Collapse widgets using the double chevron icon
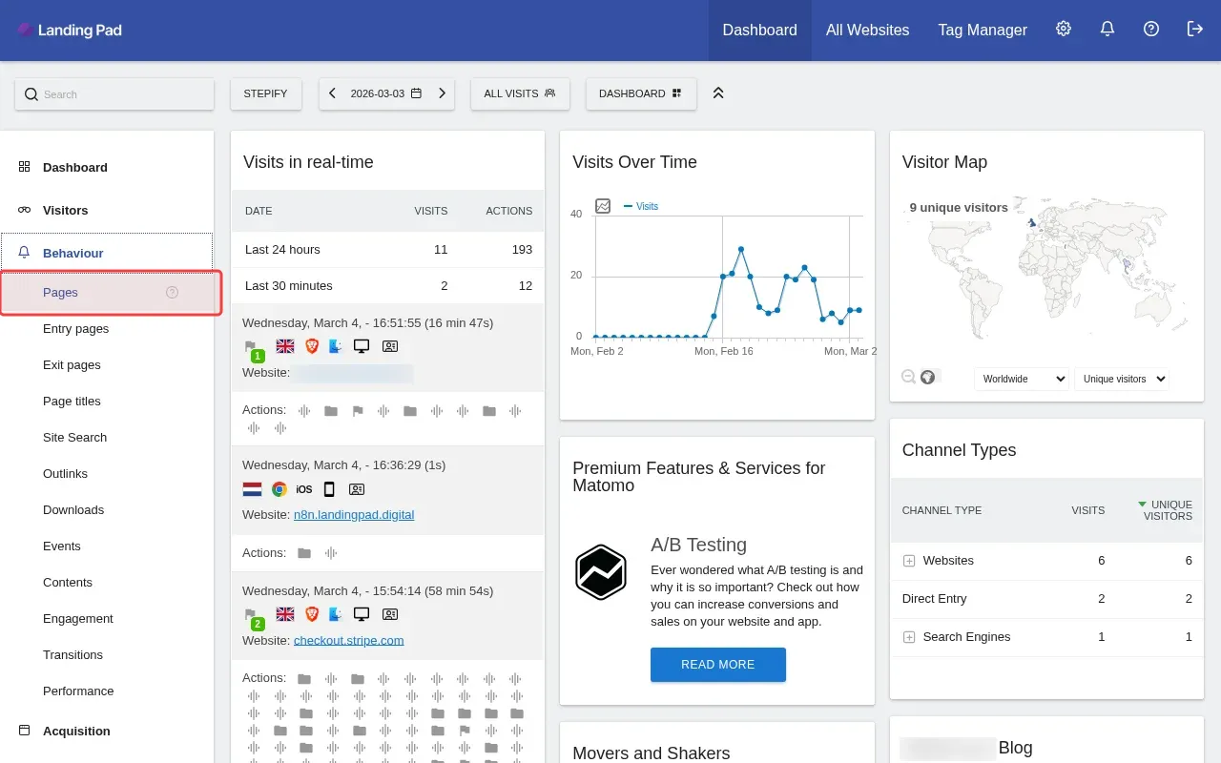This screenshot has height=763, width=1221. 718,93
